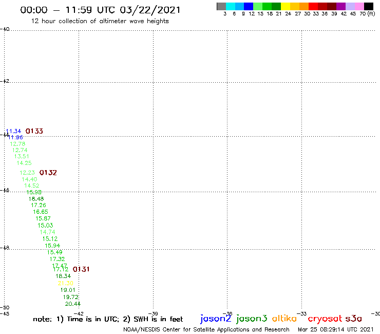Click the blue 'jason2' satellite label

[x=216, y=319]
